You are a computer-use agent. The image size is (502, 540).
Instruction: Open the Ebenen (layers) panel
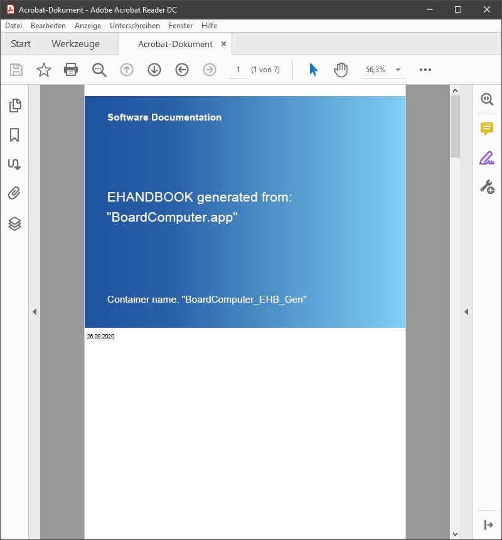click(x=14, y=223)
